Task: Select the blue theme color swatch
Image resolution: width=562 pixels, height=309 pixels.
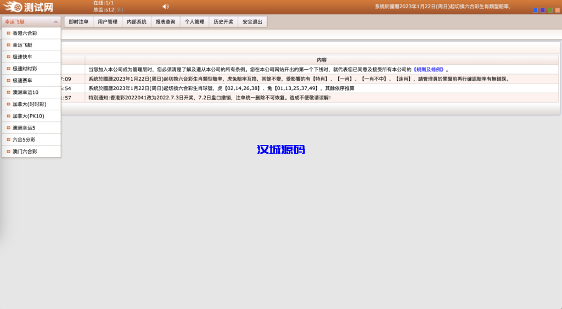Action: coord(535,10)
